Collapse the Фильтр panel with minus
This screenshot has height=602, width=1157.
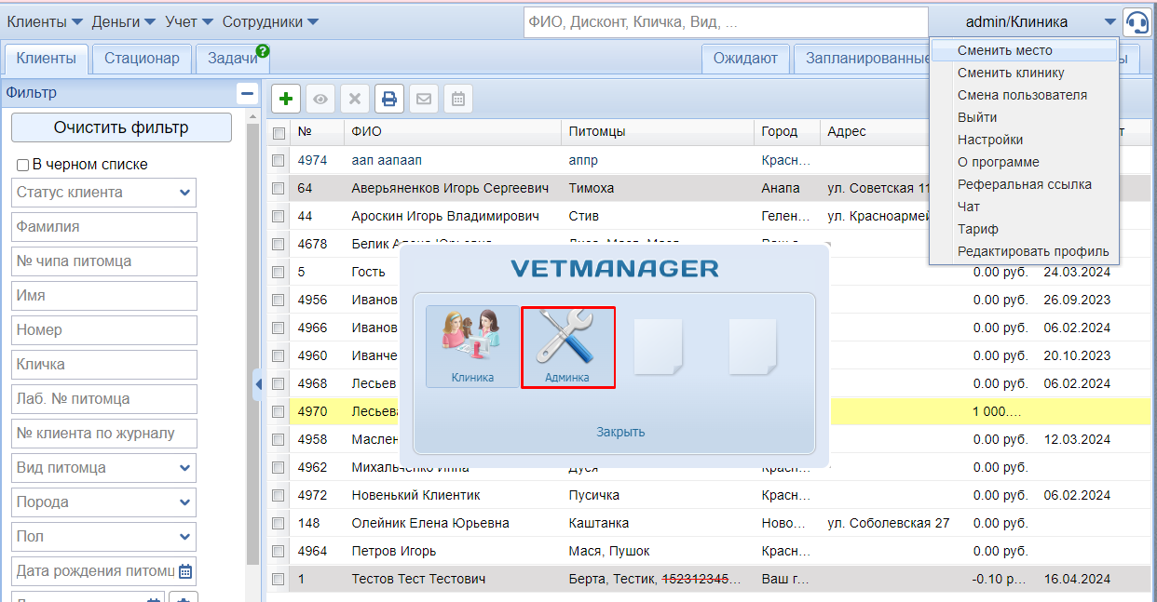pyautogui.click(x=247, y=93)
